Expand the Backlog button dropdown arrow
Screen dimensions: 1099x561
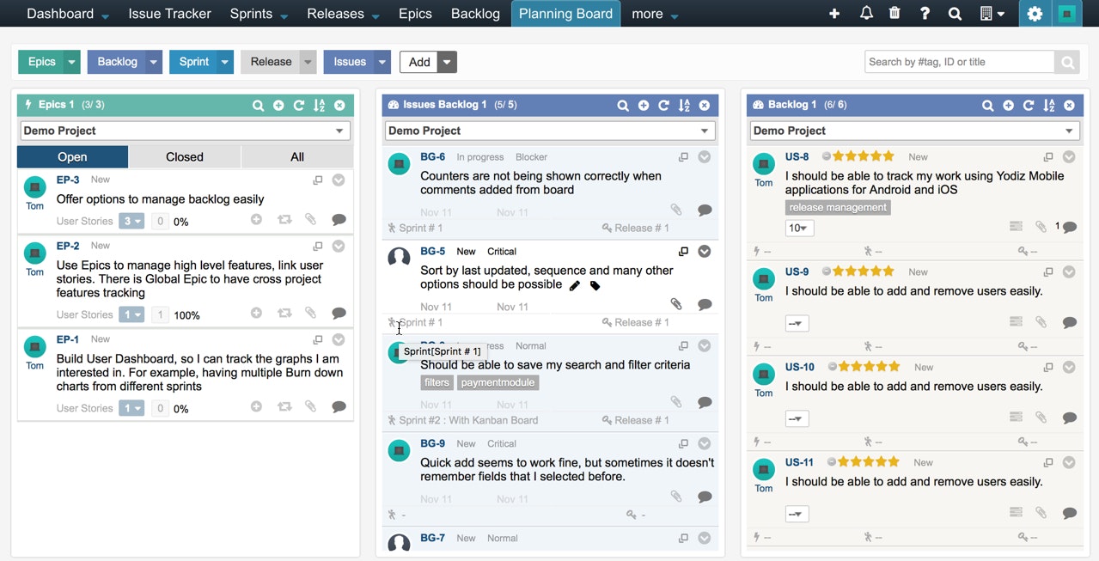(153, 62)
